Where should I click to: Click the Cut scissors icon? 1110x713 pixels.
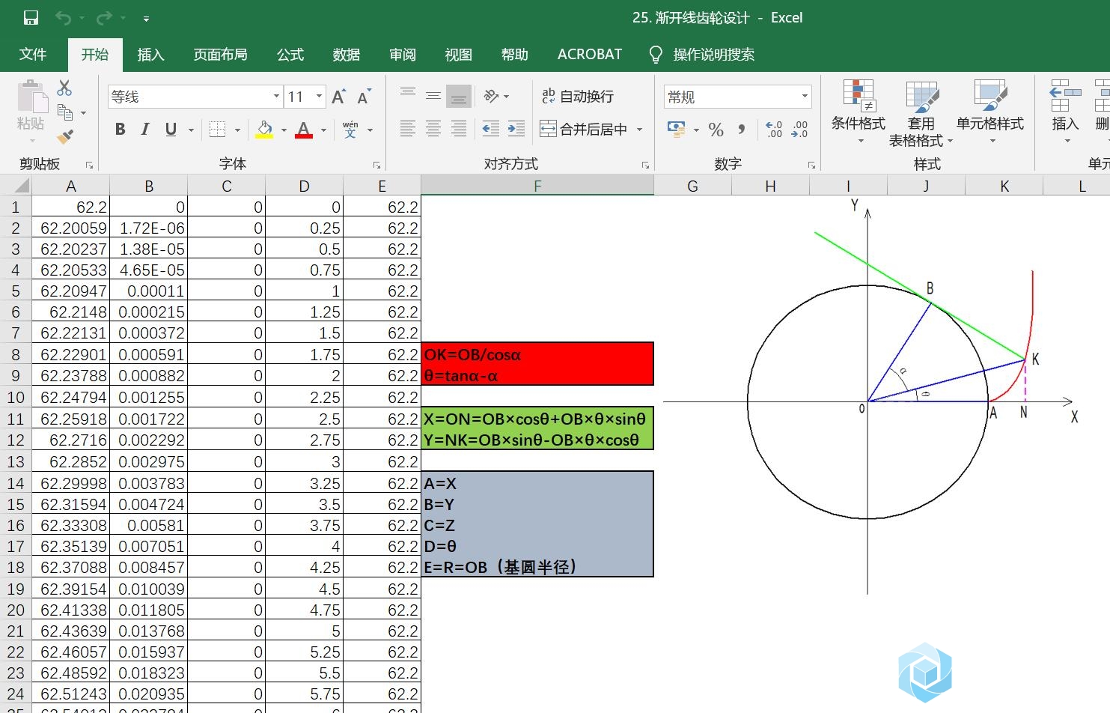65,88
